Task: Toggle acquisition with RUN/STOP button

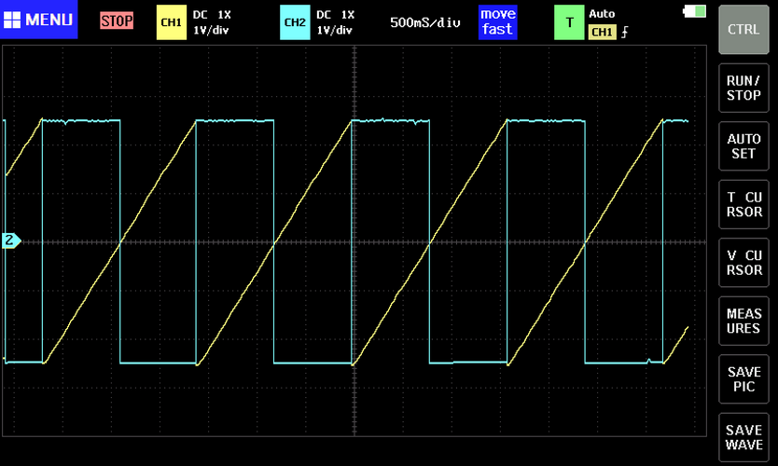Action: [x=743, y=88]
